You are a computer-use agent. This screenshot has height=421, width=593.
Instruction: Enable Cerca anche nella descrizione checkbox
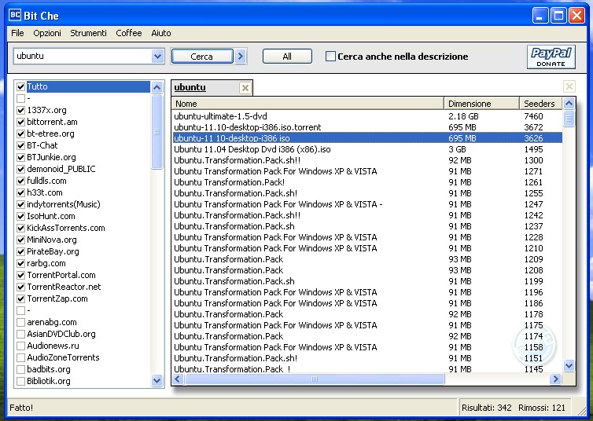(330, 57)
